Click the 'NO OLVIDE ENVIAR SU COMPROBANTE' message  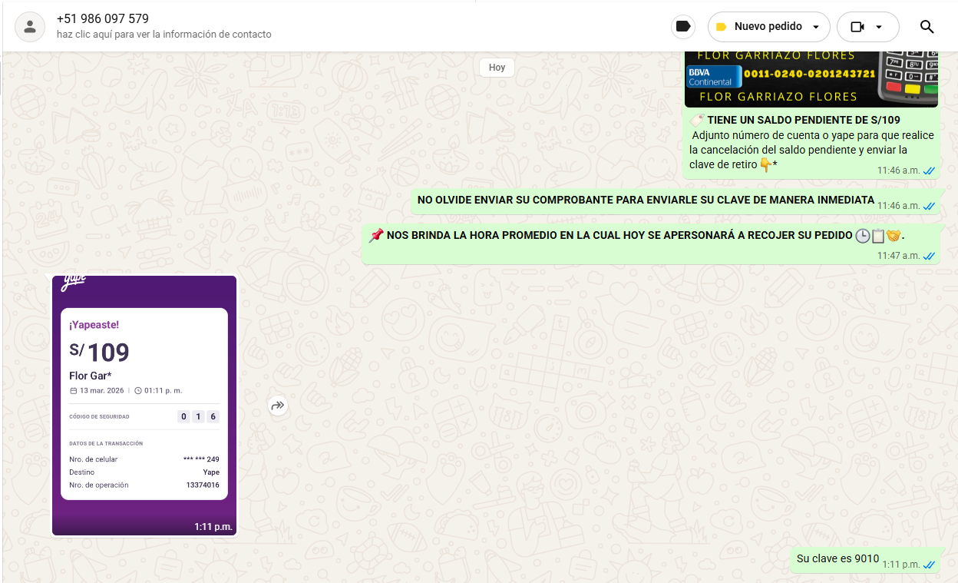(645, 200)
